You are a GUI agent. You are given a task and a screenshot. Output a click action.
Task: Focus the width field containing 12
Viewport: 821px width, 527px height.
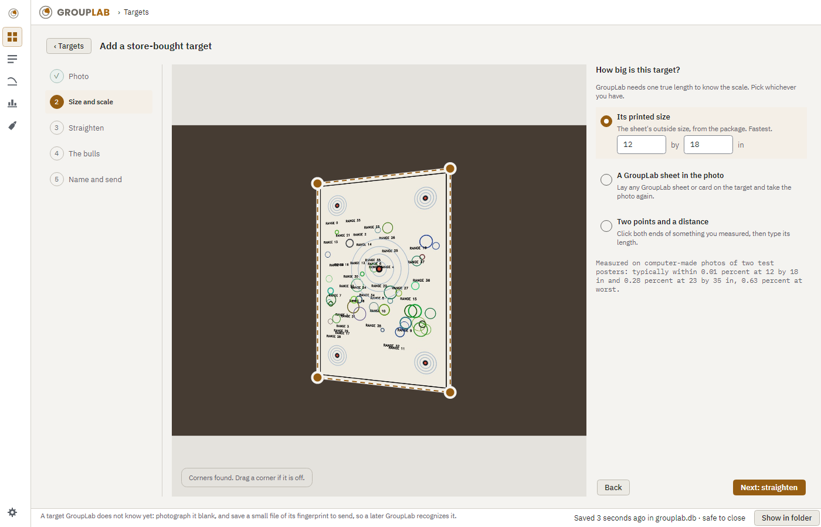click(642, 145)
